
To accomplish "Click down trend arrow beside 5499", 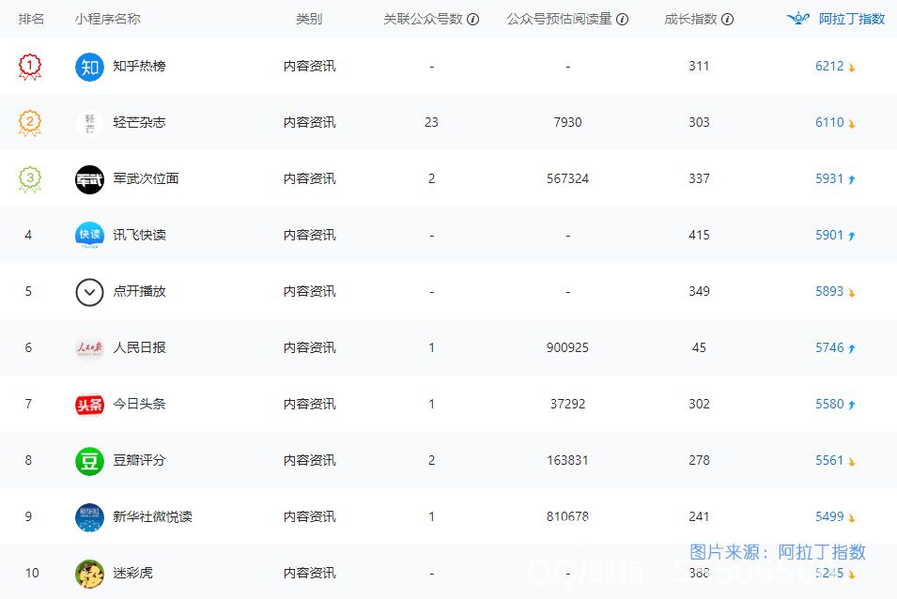I will (x=852, y=518).
